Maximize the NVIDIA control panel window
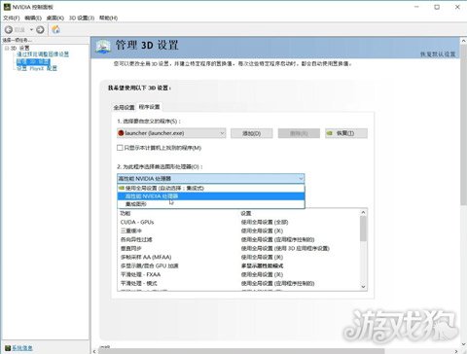Viewport: 467px width, 354px height. [x=437, y=7]
